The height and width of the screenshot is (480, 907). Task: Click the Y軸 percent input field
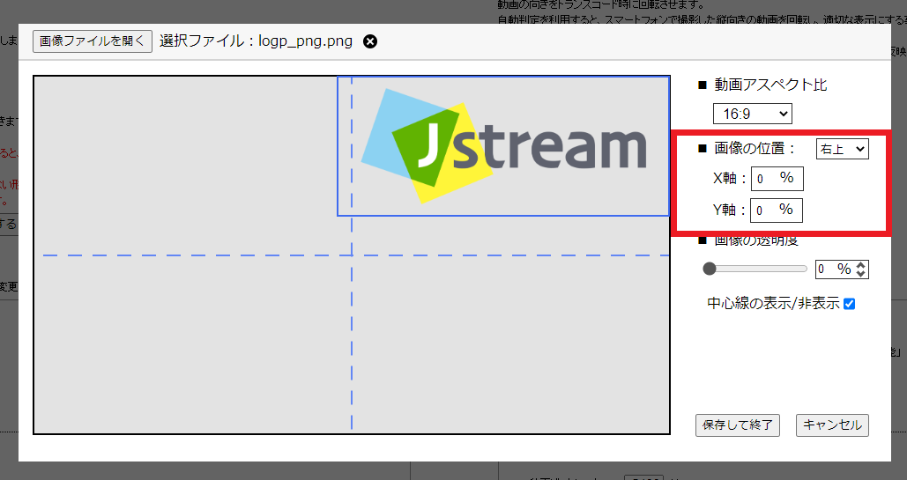click(x=777, y=210)
